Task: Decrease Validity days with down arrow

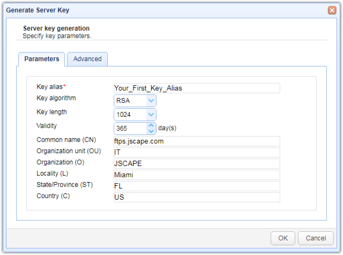Action: coord(151,131)
